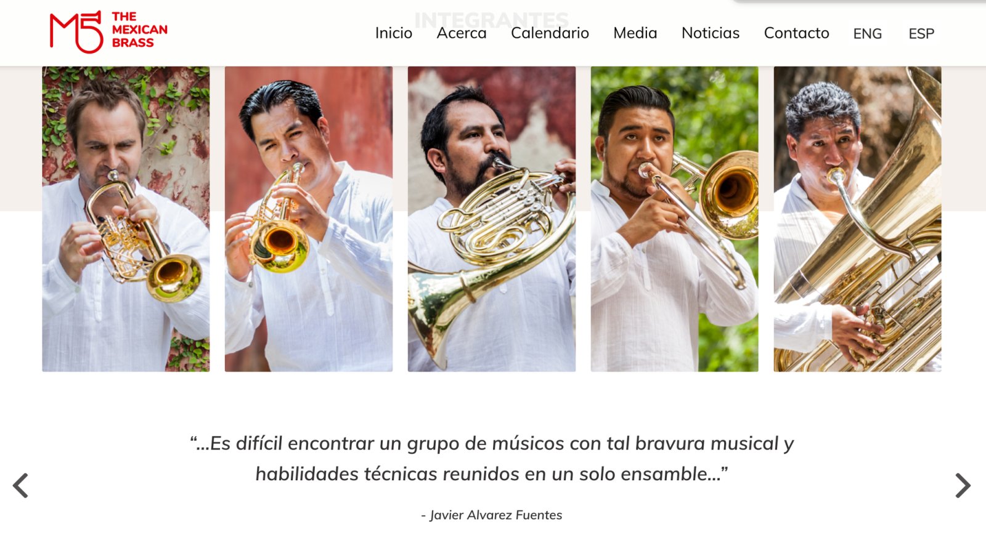This screenshot has height=540, width=986.
Task: Open the Media section
Action: point(635,33)
